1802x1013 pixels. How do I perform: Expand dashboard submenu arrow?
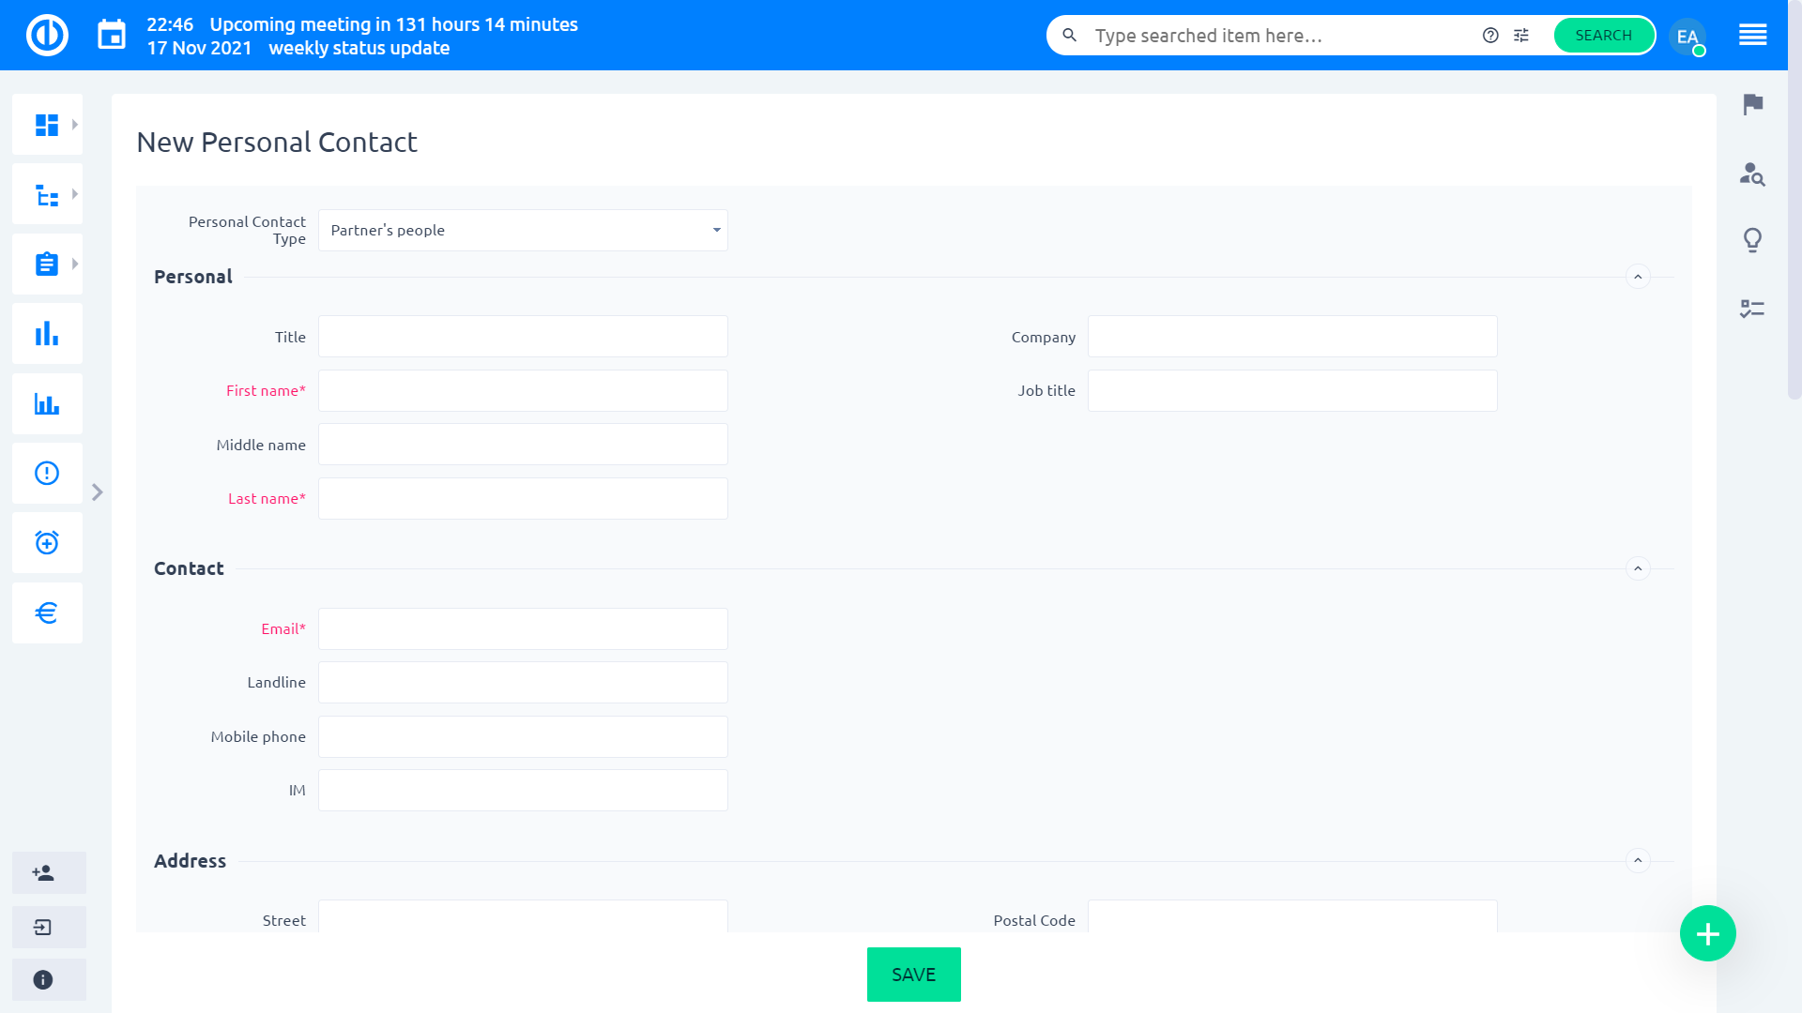[75, 125]
